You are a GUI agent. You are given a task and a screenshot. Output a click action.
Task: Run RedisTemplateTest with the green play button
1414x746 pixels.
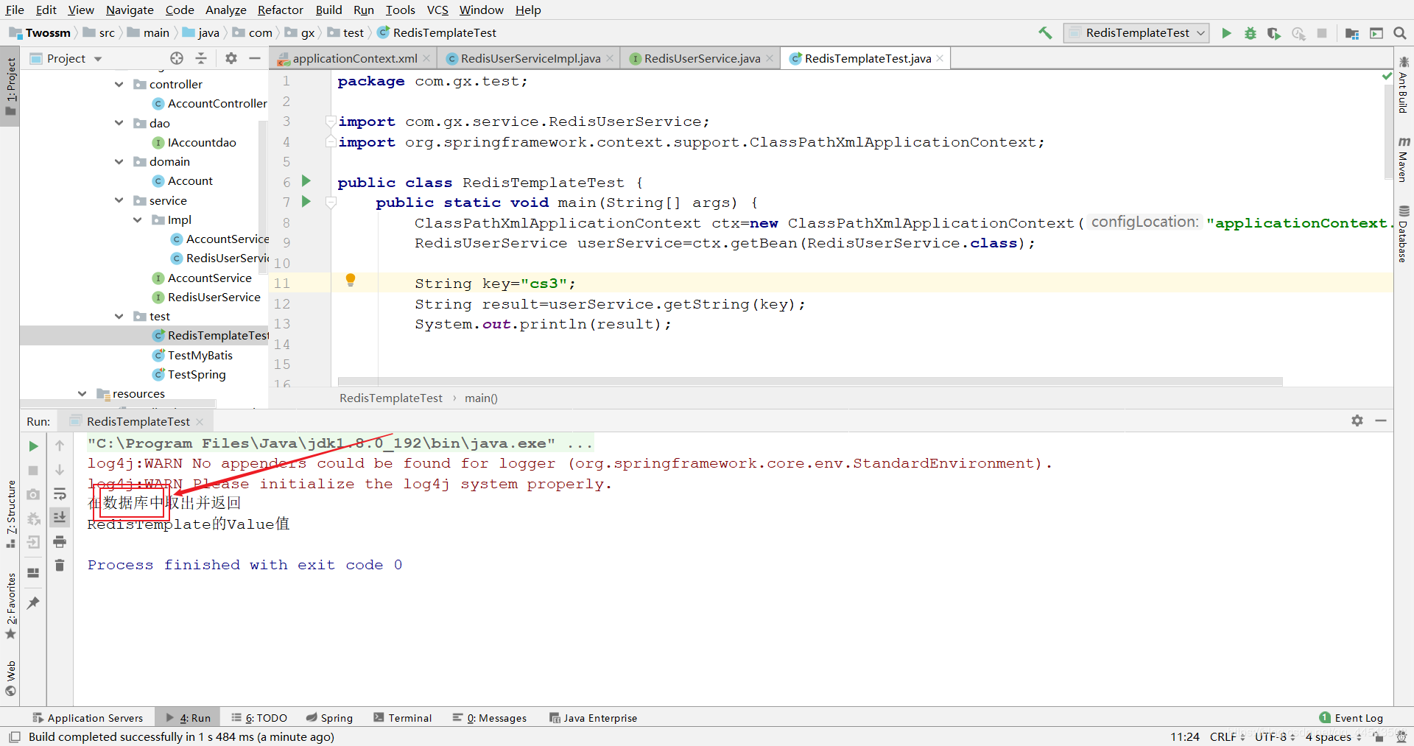pos(1226,33)
